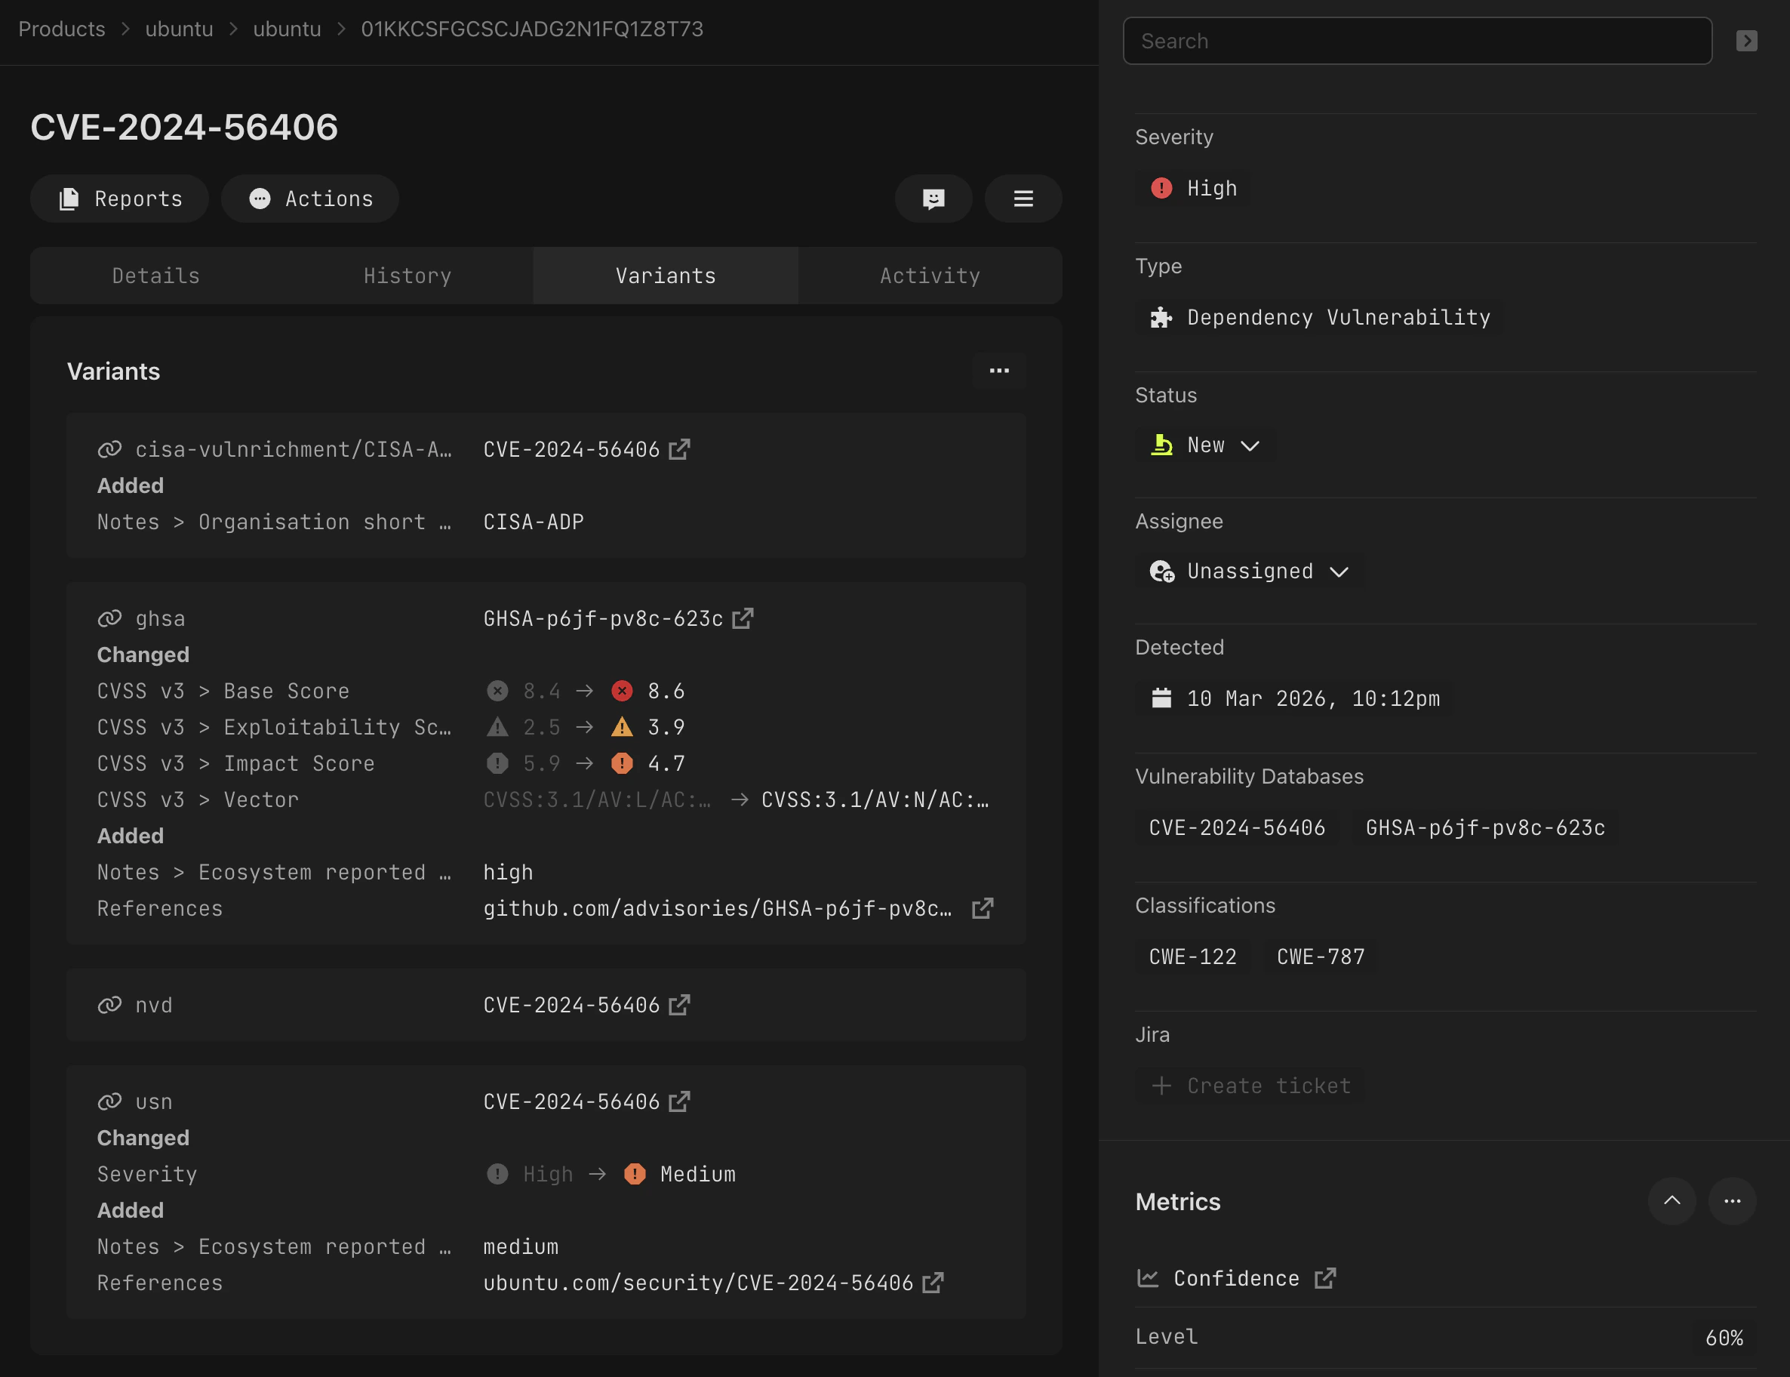1790x1377 pixels.
Task: Open the Assignee Unassigned dropdown
Action: [1339, 571]
